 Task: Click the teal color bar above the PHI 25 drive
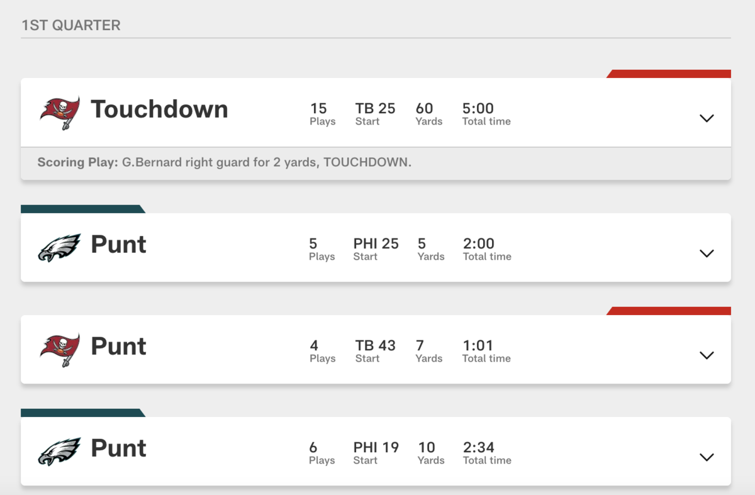(x=82, y=209)
